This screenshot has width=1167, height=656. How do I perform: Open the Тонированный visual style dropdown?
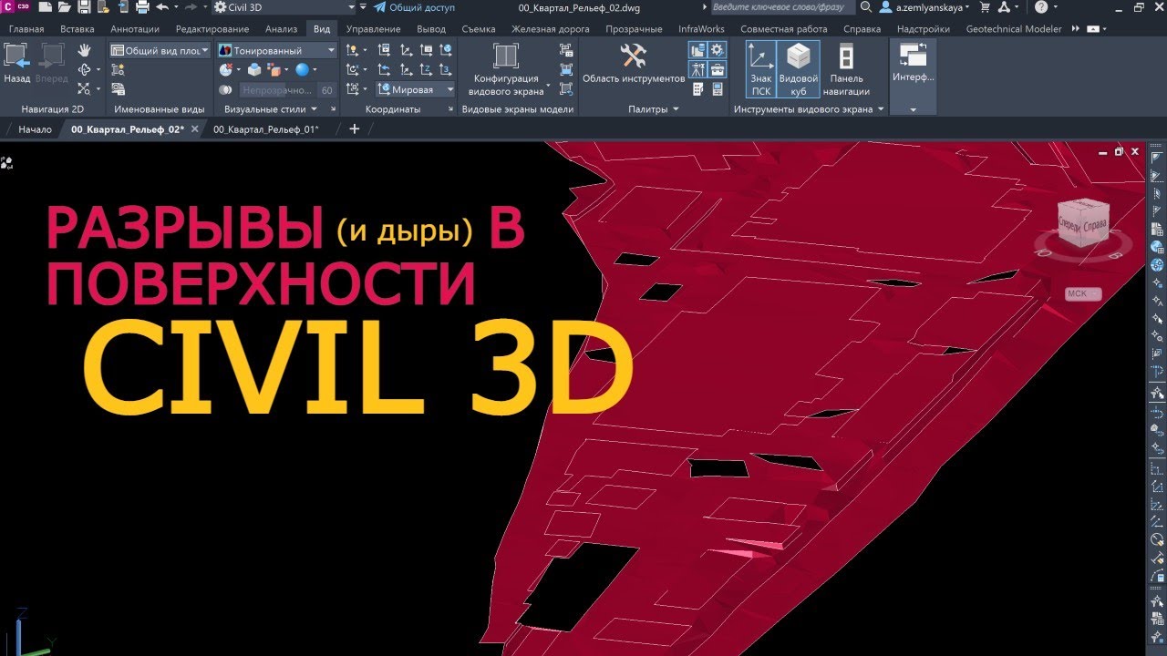click(278, 50)
